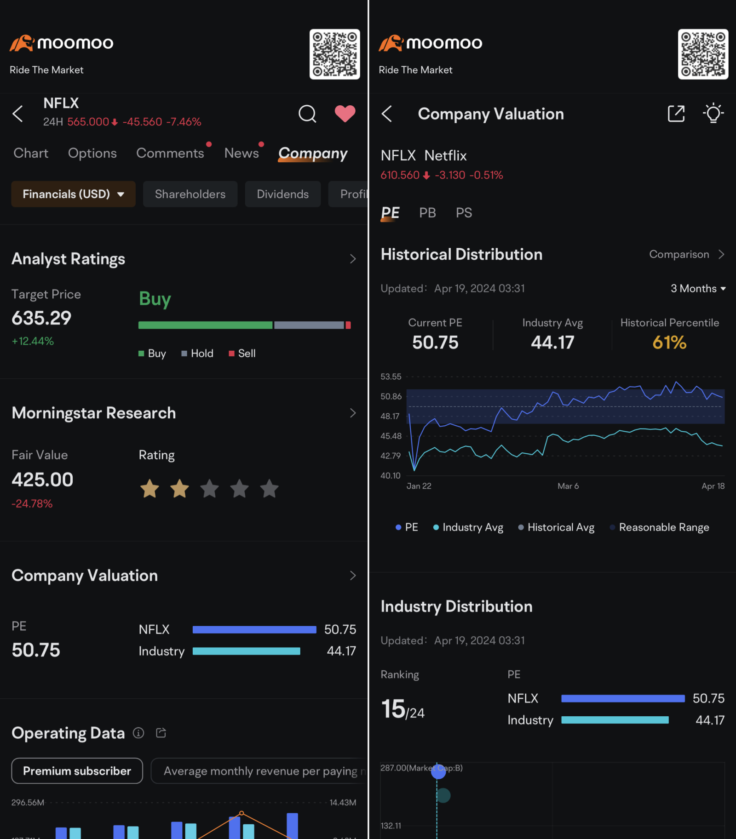Tap Industry Avg 44.17 value
Screen dimensions: 736x839
coord(552,342)
